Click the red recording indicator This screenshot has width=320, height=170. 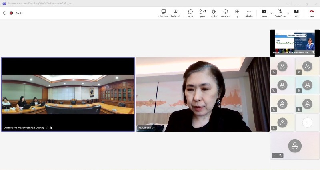point(11,13)
